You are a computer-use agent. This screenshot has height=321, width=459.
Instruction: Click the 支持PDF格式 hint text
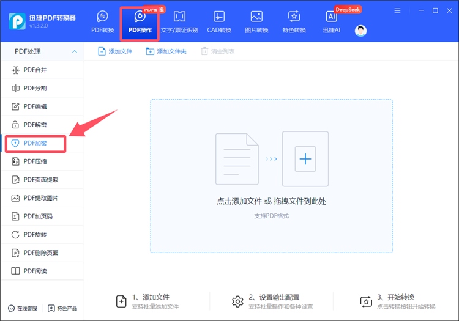pos(271,216)
